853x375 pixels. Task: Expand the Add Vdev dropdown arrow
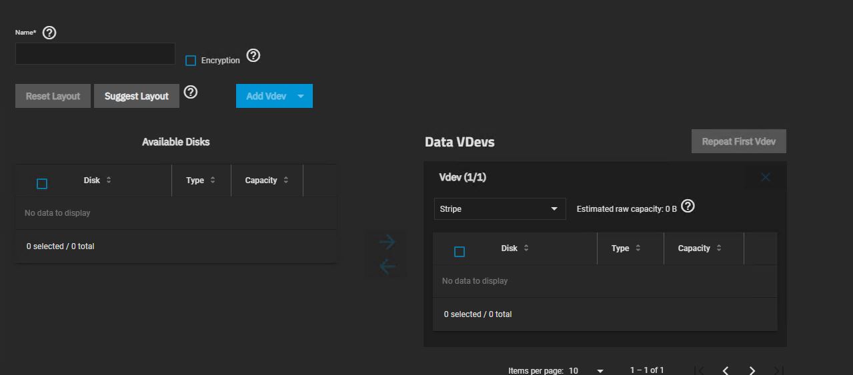301,96
